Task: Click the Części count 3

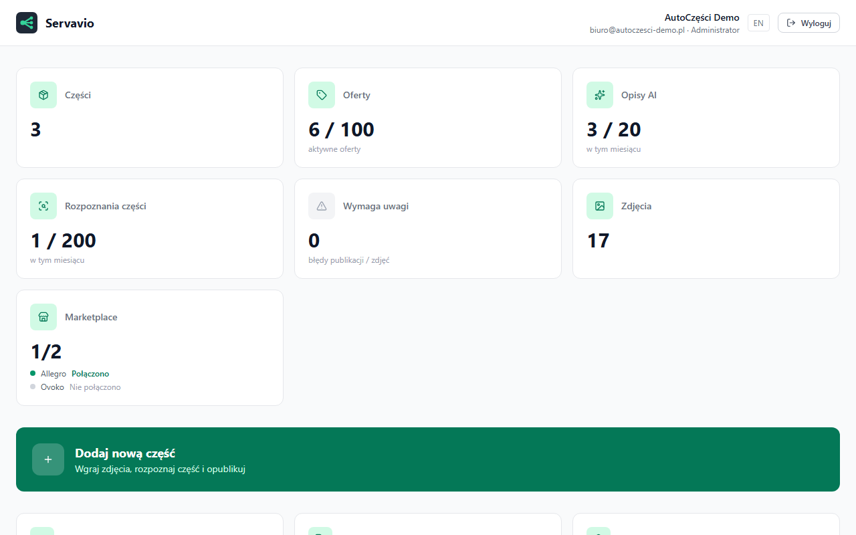Action: tap(35, 129)
